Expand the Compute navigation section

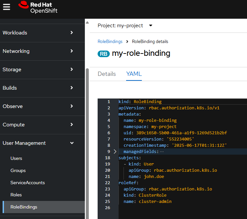tap(42, 125)
